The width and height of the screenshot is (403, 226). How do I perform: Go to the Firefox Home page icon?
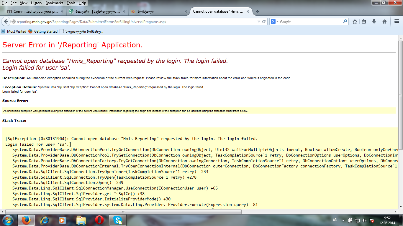tap(385, 21)
